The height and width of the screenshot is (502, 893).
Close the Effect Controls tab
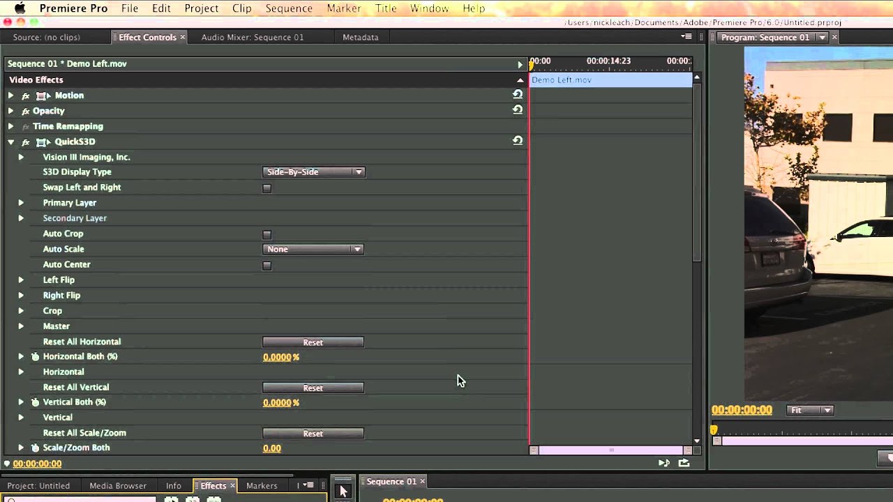183,37
